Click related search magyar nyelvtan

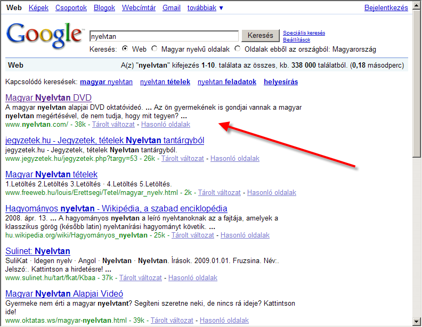coord(107,82)
